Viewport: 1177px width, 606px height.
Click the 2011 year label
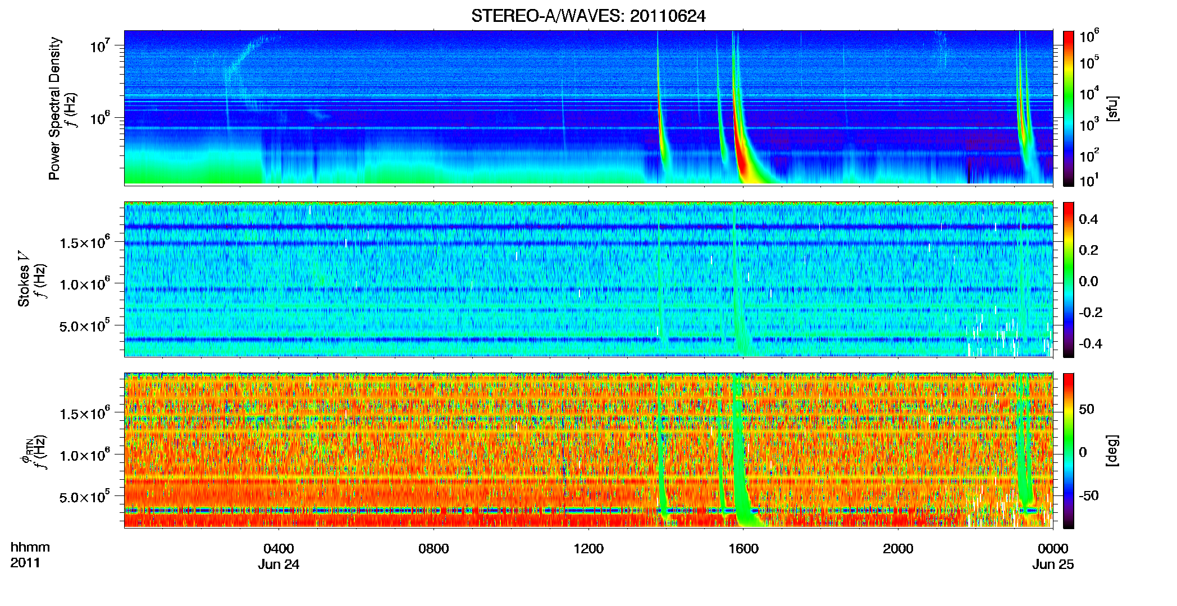[25, 563]
